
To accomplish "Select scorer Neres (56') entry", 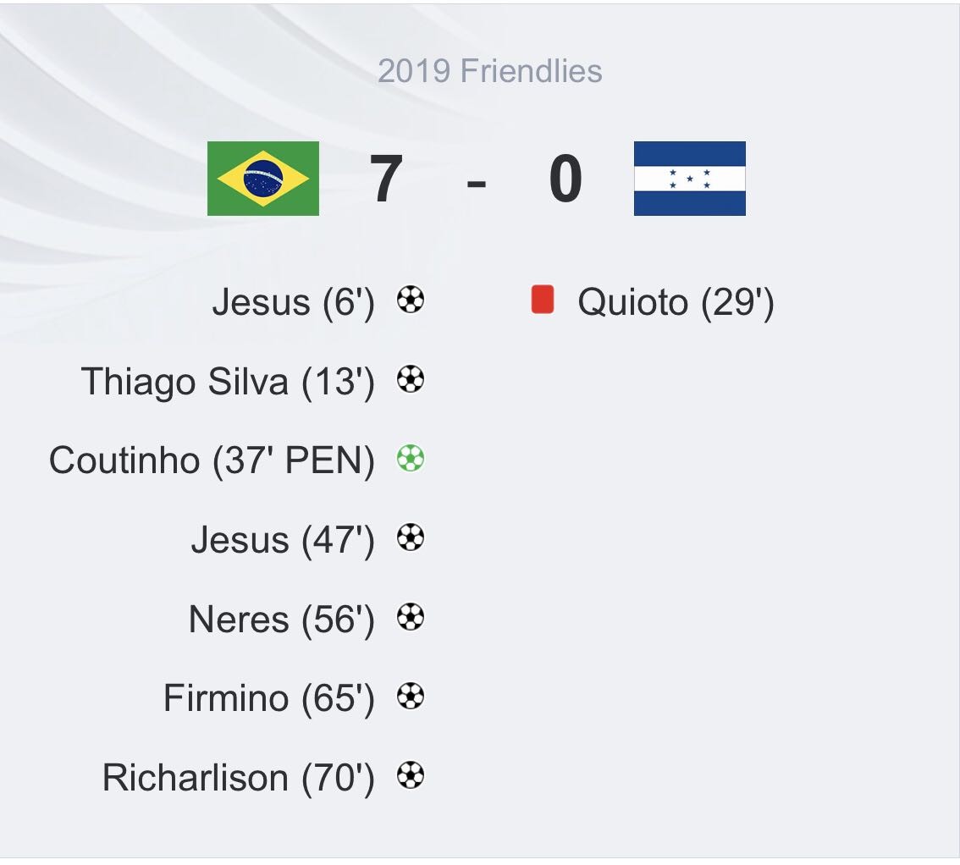I will (x=282, y=620).
